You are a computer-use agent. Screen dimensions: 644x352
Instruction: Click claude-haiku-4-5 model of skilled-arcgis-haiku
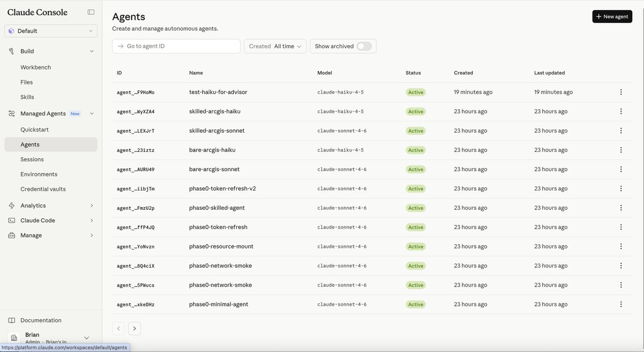pyautogui.click(x=340, y=112)
